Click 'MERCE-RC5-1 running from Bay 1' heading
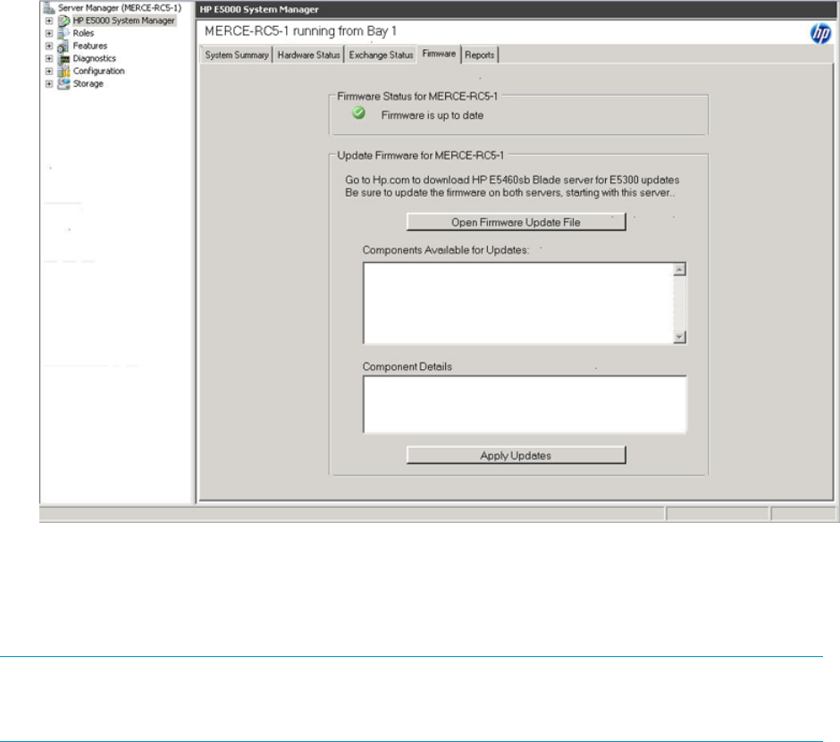The image size is (840, 742). 300,31
